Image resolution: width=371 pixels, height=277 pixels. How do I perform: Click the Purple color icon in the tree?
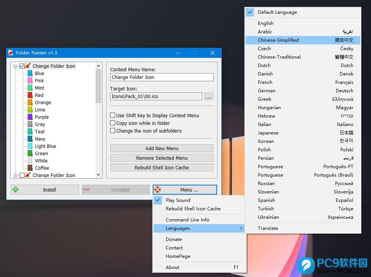click(30, 117)
